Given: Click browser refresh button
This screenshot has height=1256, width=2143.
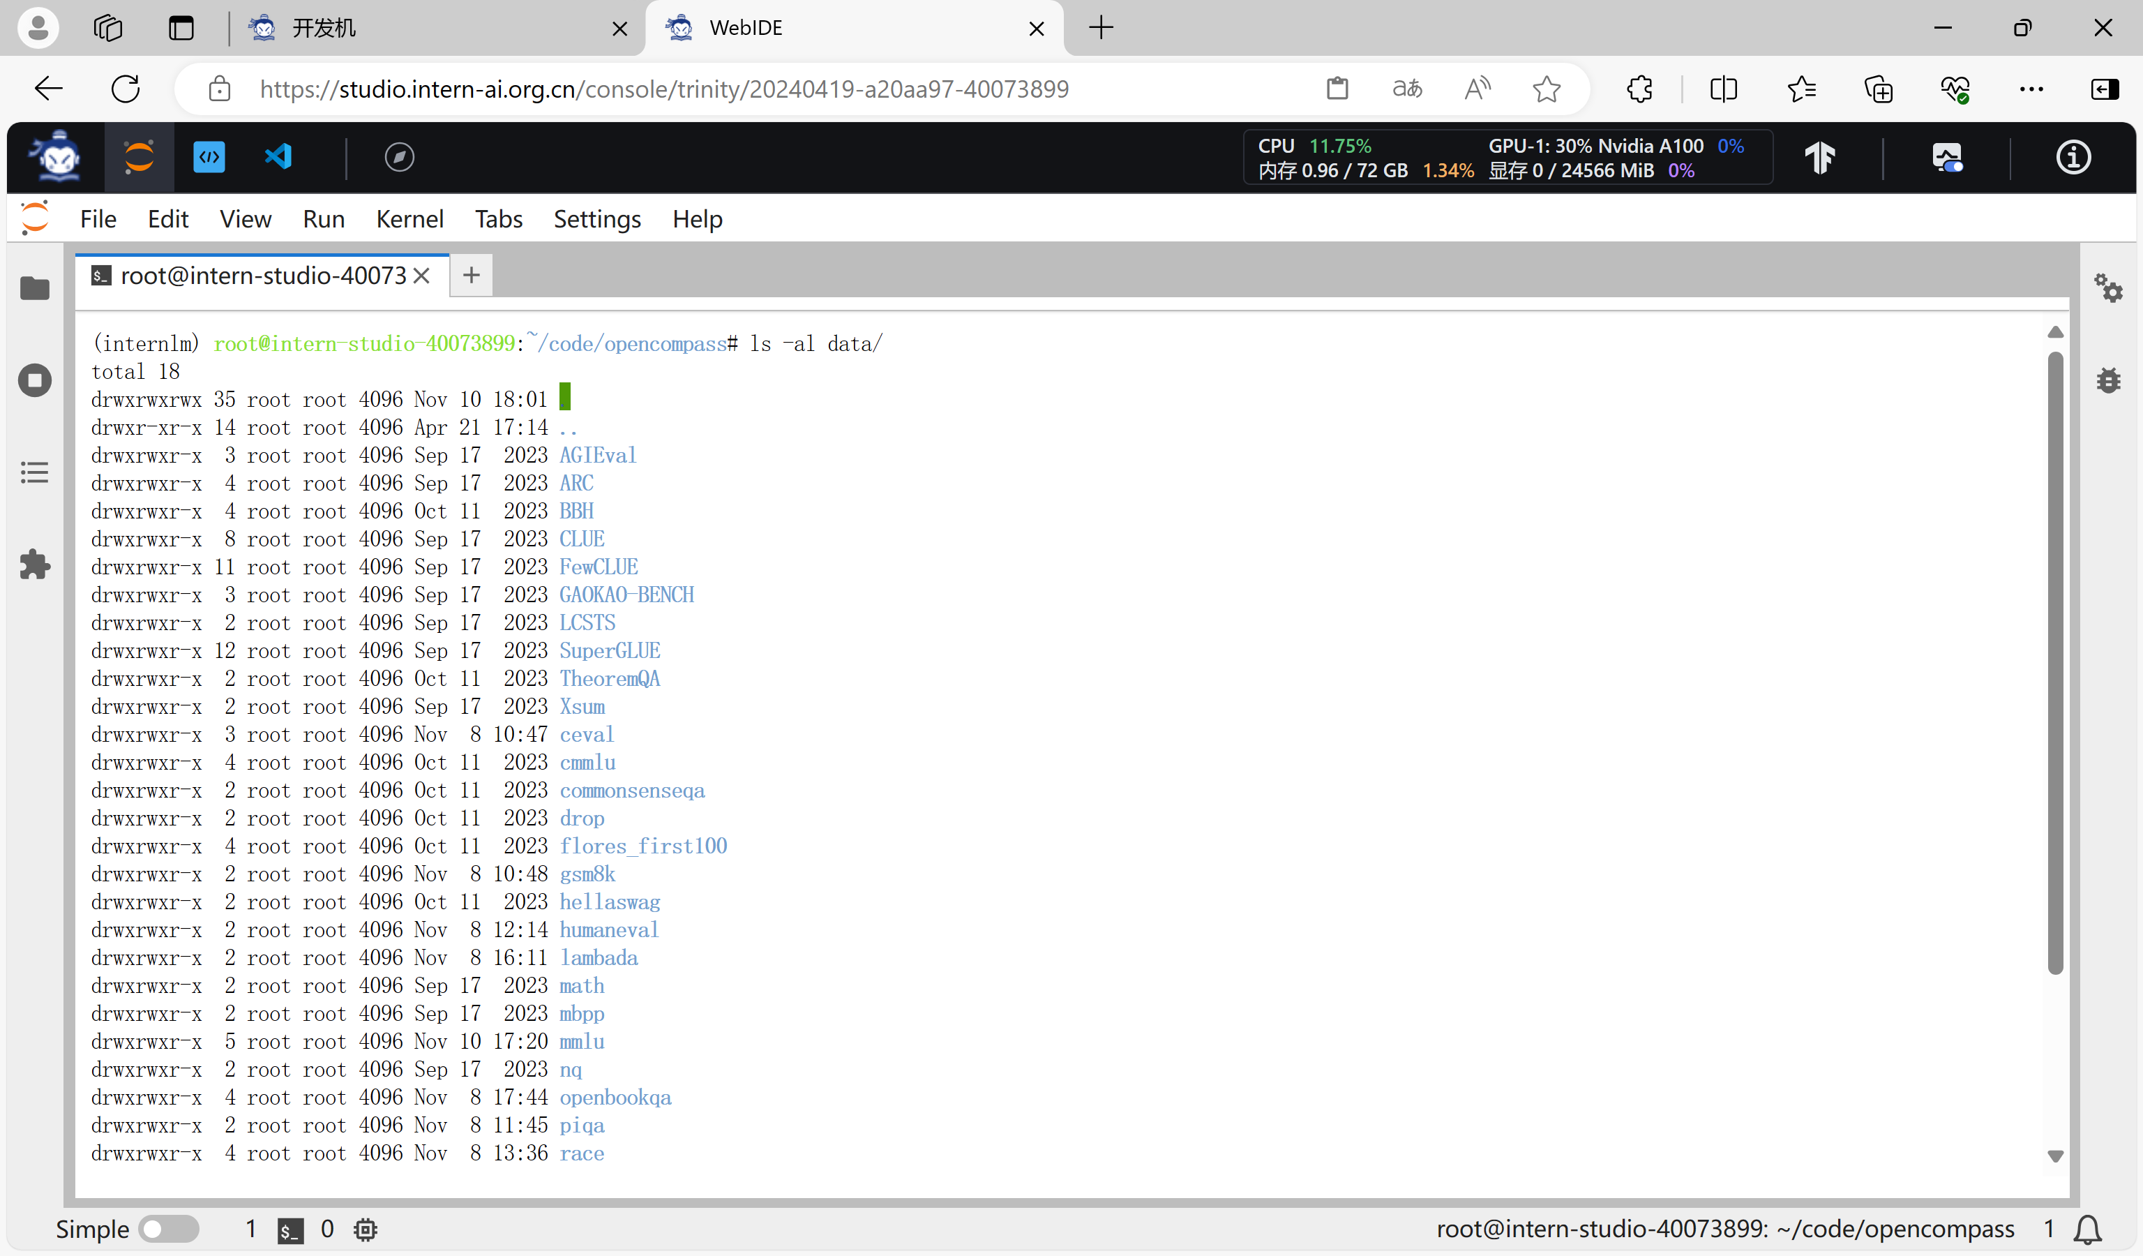Looking at the screenshot, I should pyautogui.click(x=126, y=89).
